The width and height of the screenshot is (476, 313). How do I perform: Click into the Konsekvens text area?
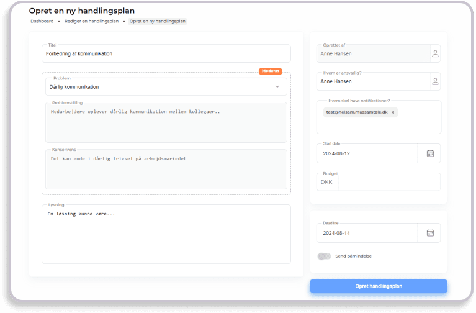pos(166,170)
